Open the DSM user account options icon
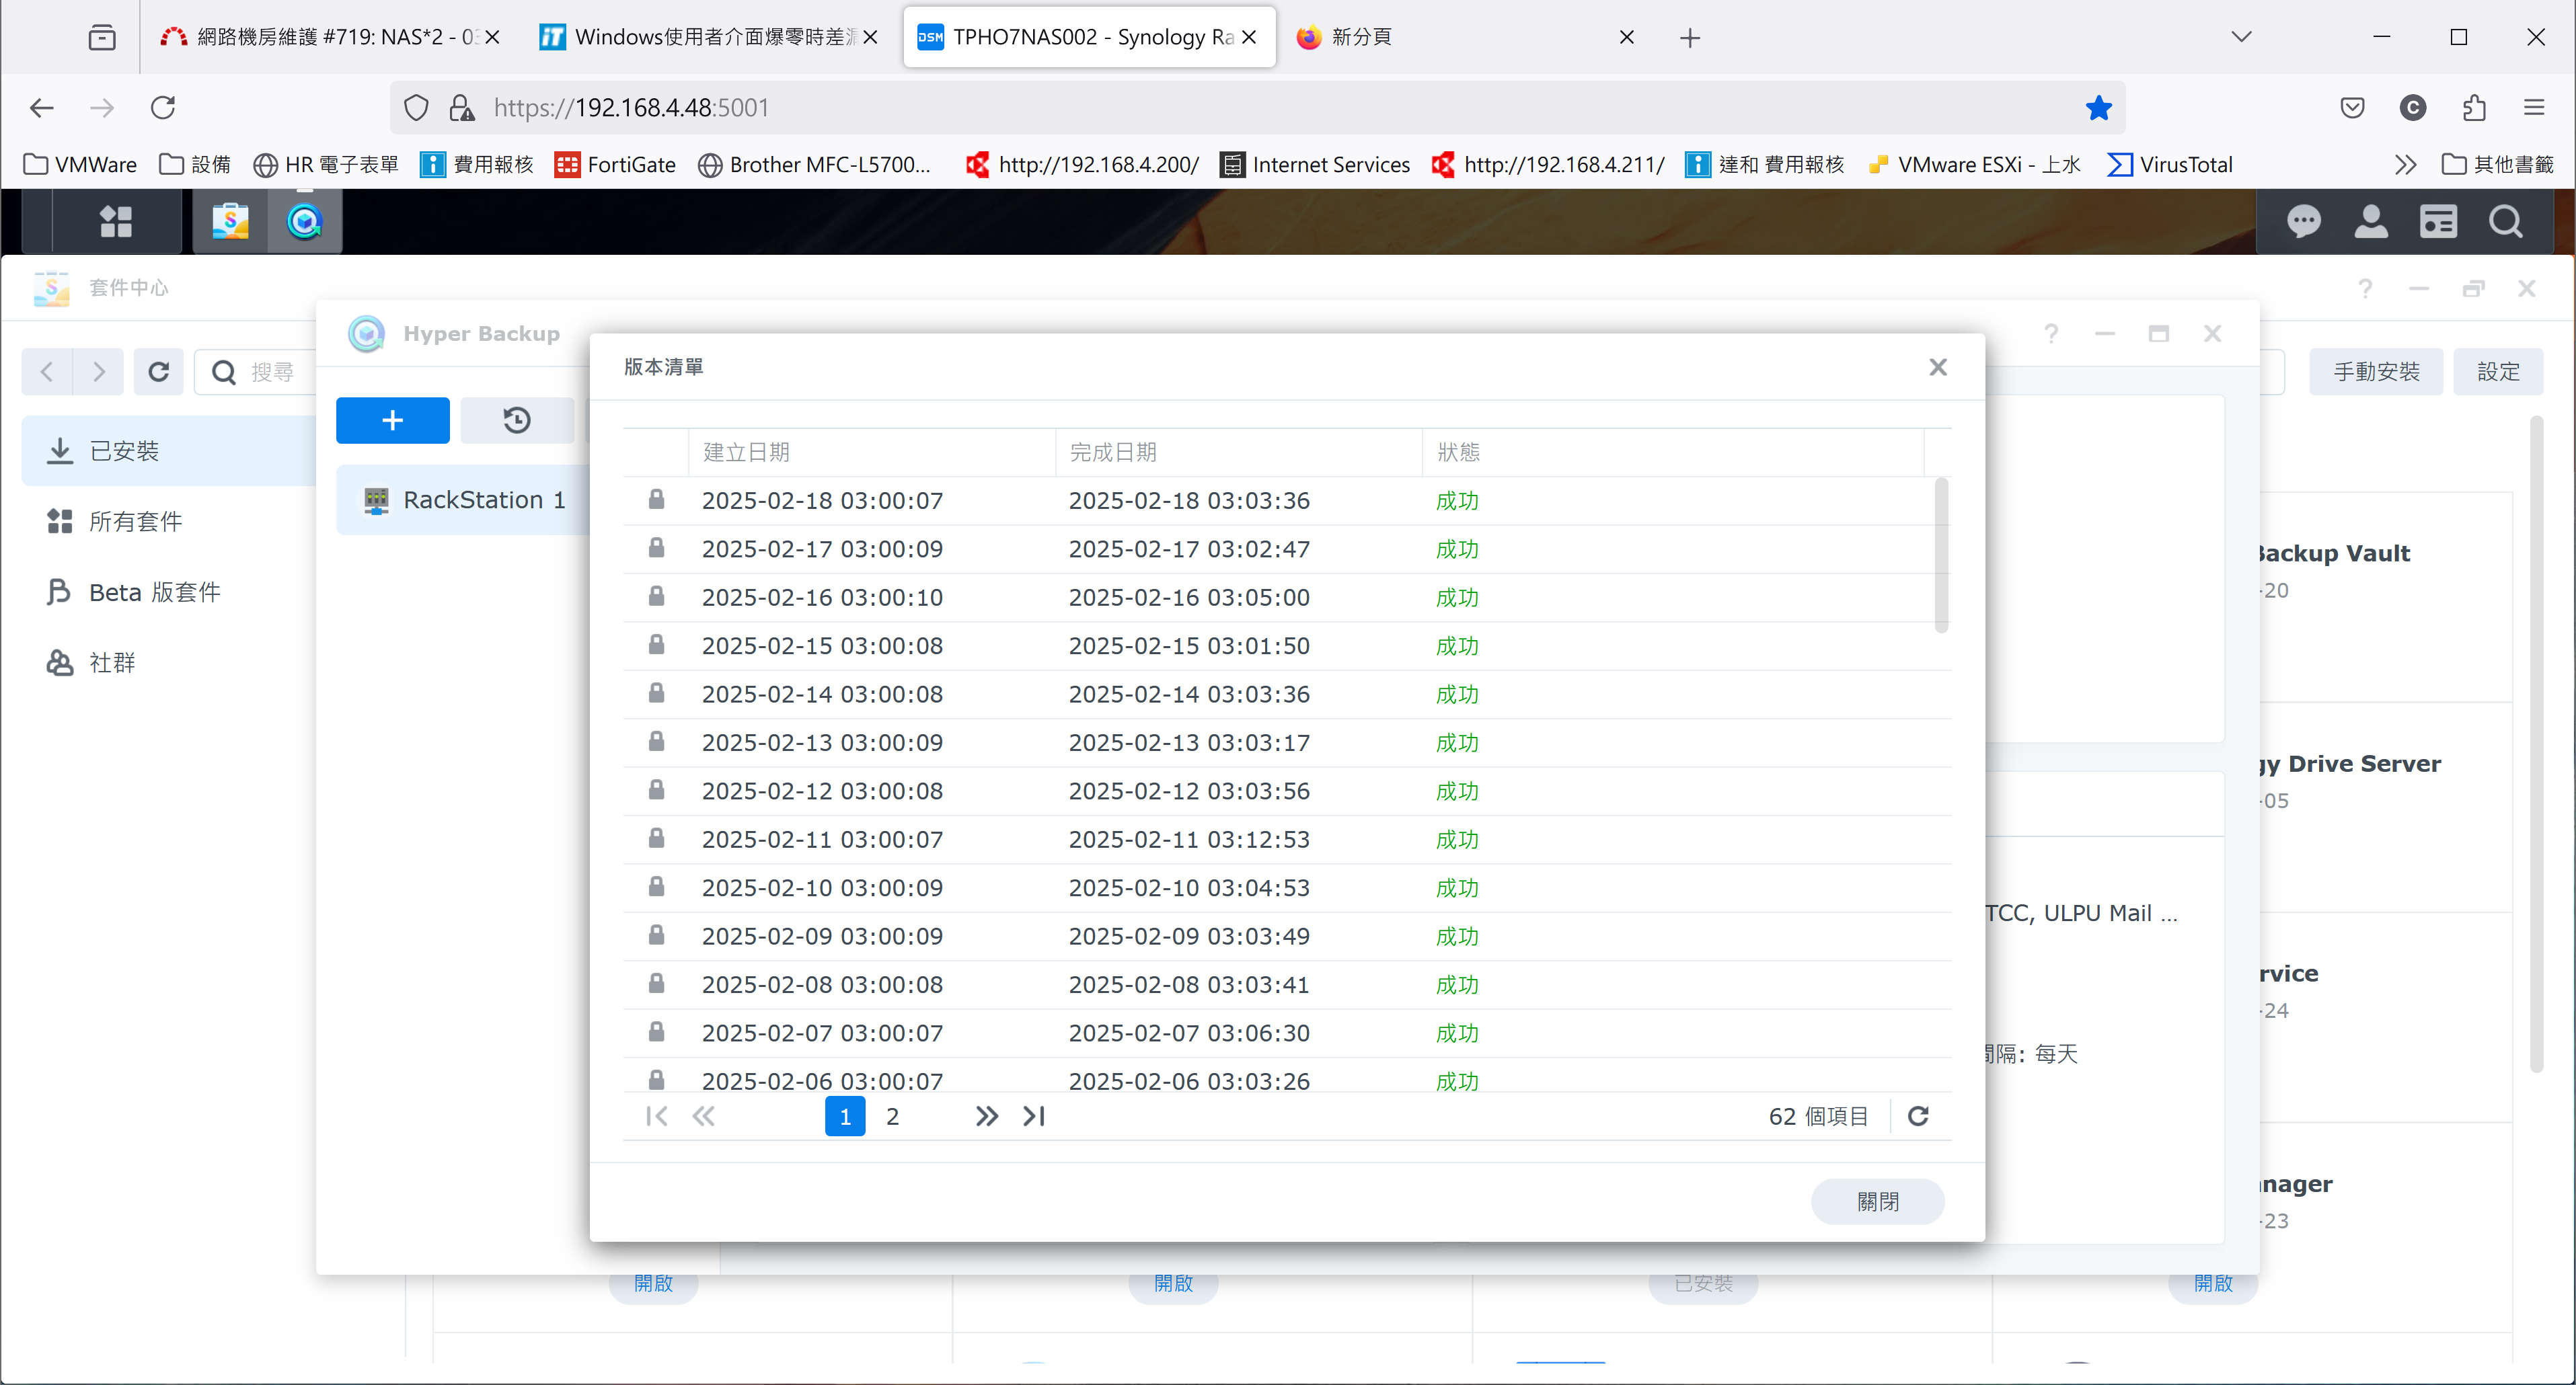 pos(2370,221)
